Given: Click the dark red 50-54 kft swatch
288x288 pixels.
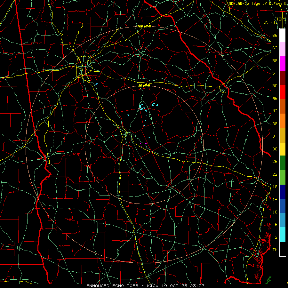Looking at the screenshot, I should pyautogui.click(x=283, y=78).
